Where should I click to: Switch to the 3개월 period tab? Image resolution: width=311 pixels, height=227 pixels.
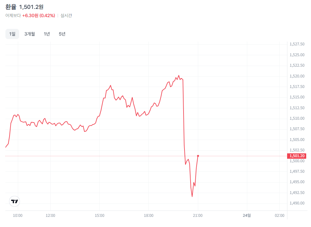(x=30, y=34)
